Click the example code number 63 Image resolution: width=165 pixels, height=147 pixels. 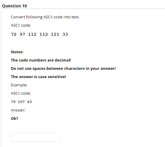(x=29, y=102)
